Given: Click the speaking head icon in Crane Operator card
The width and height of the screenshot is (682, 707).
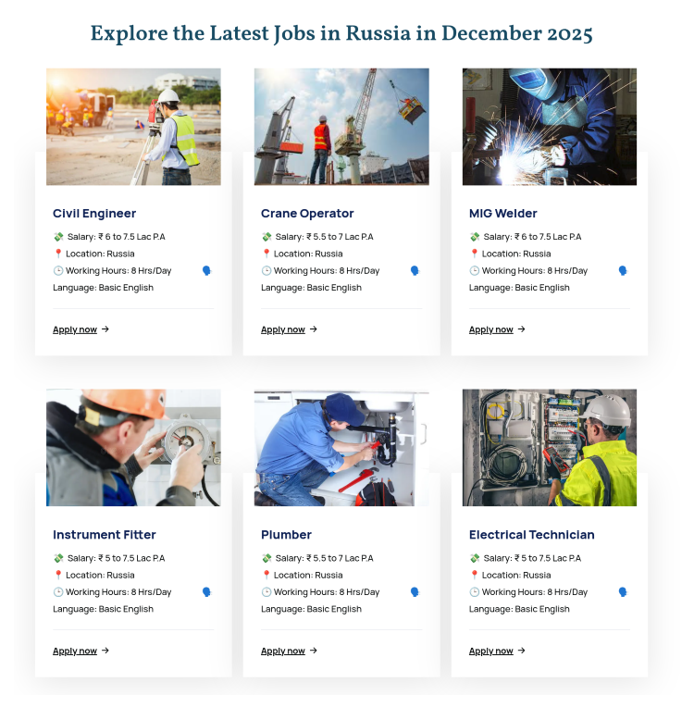Looking at the screenshot, I should 415,271.
